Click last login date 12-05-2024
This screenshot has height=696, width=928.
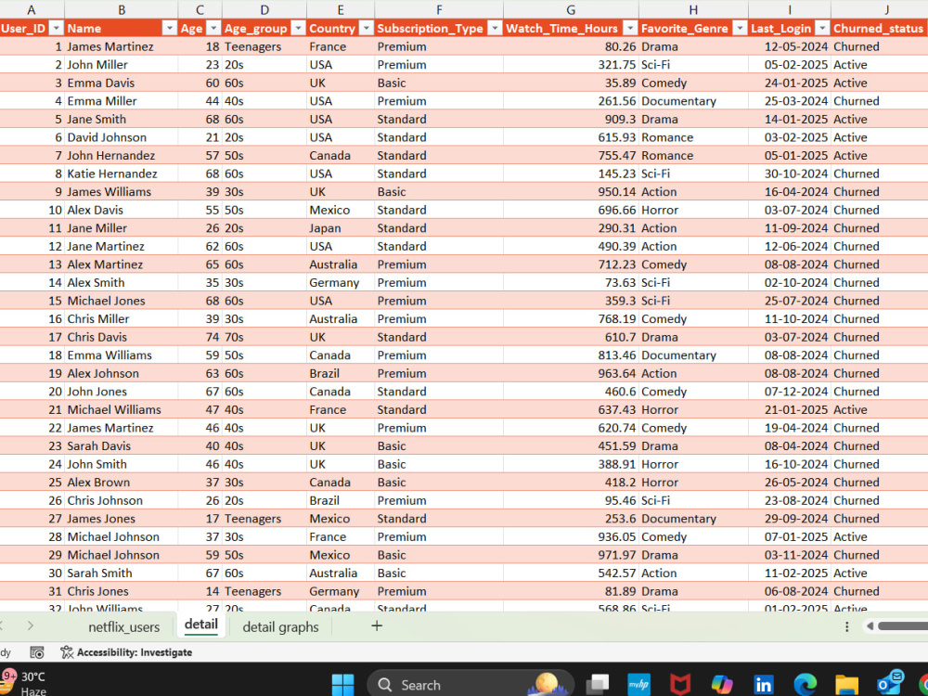[790, 46]
